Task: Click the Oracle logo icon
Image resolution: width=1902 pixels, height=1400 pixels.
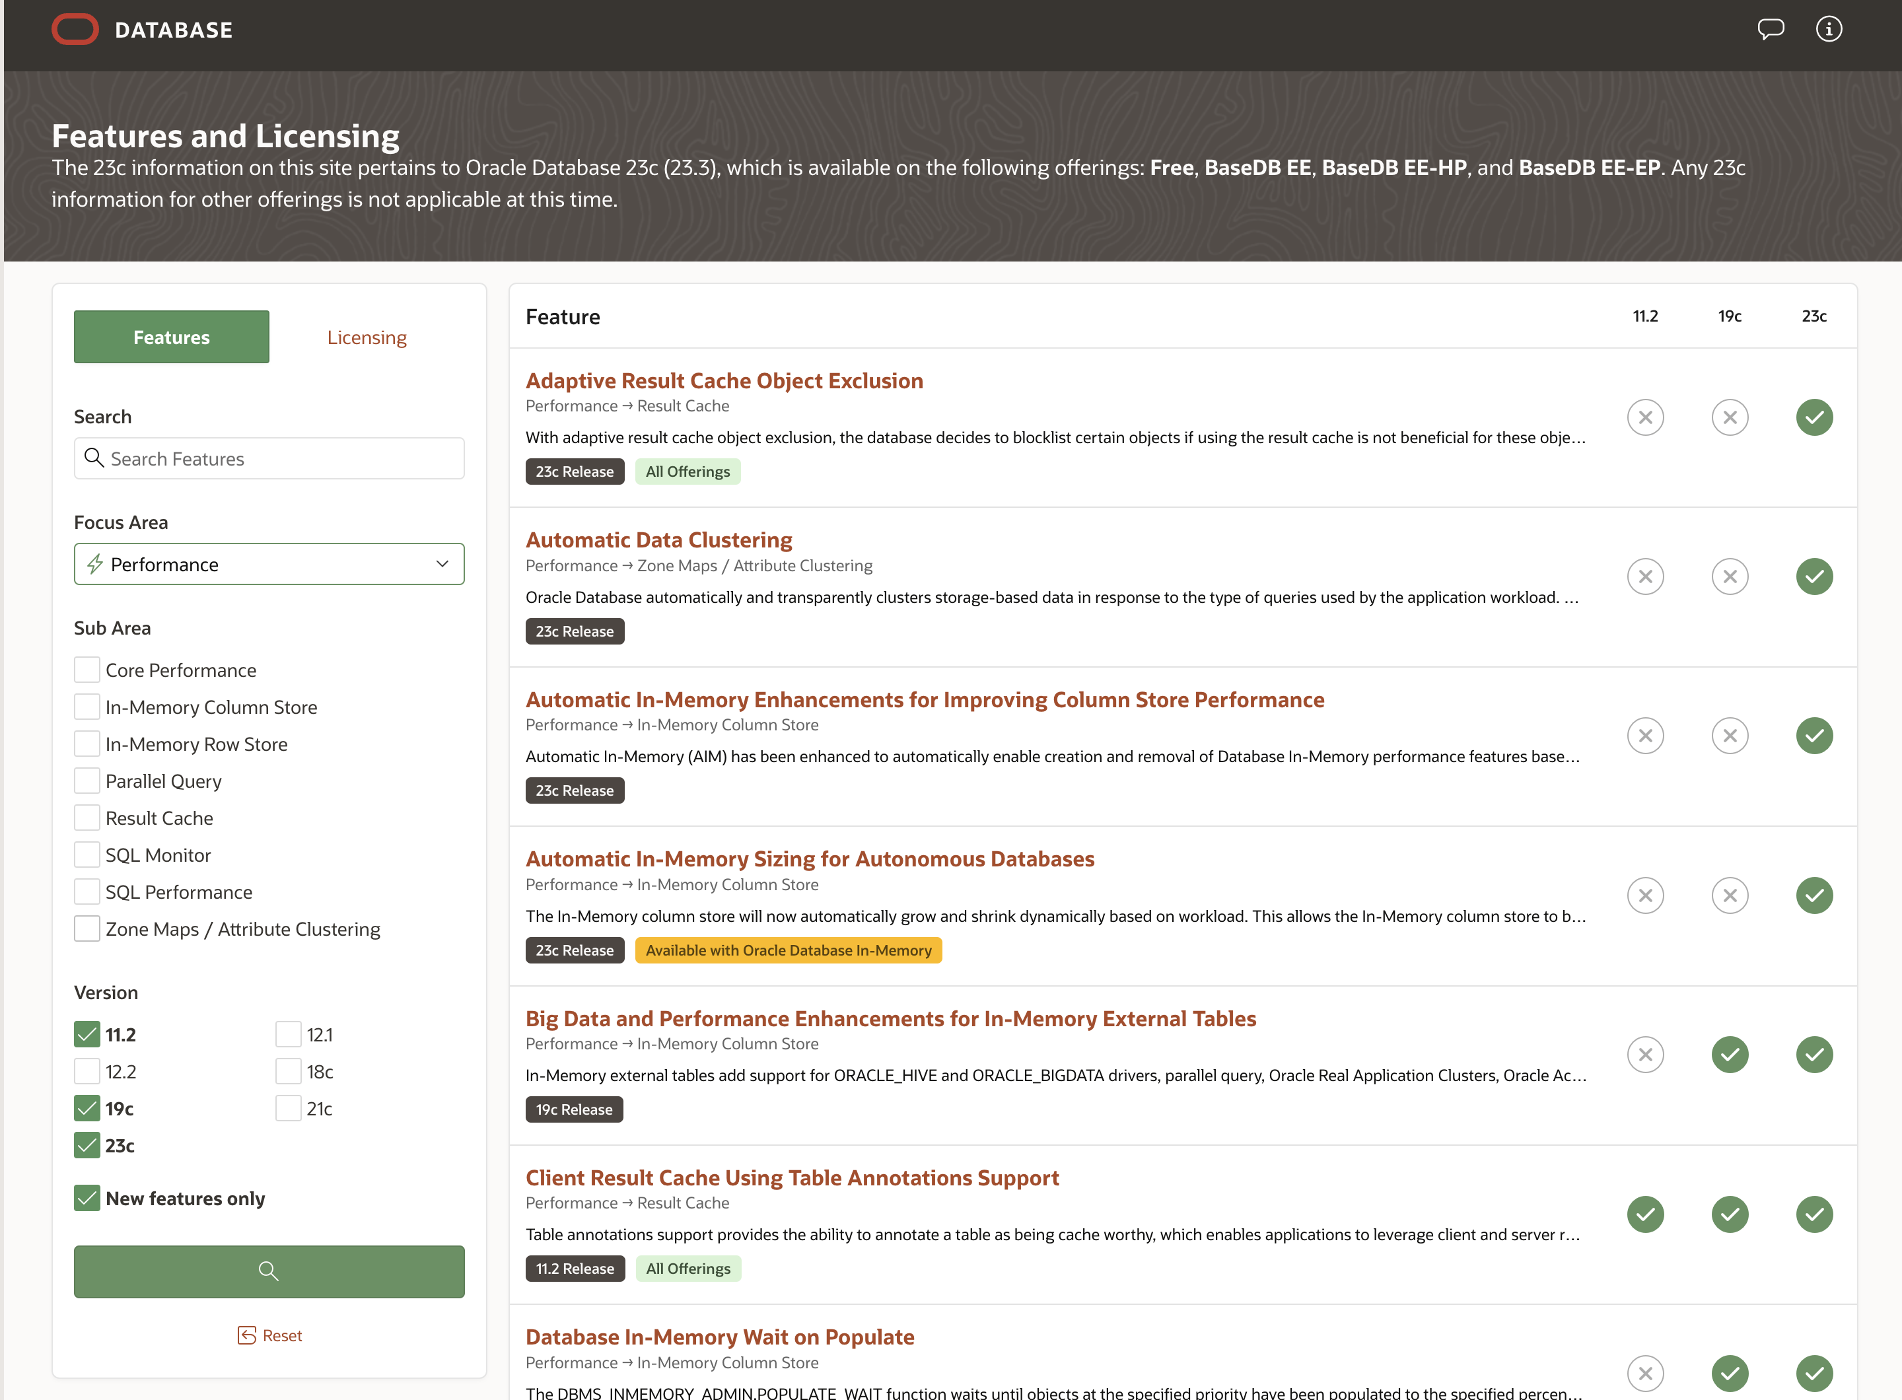Action: (75, 29)
